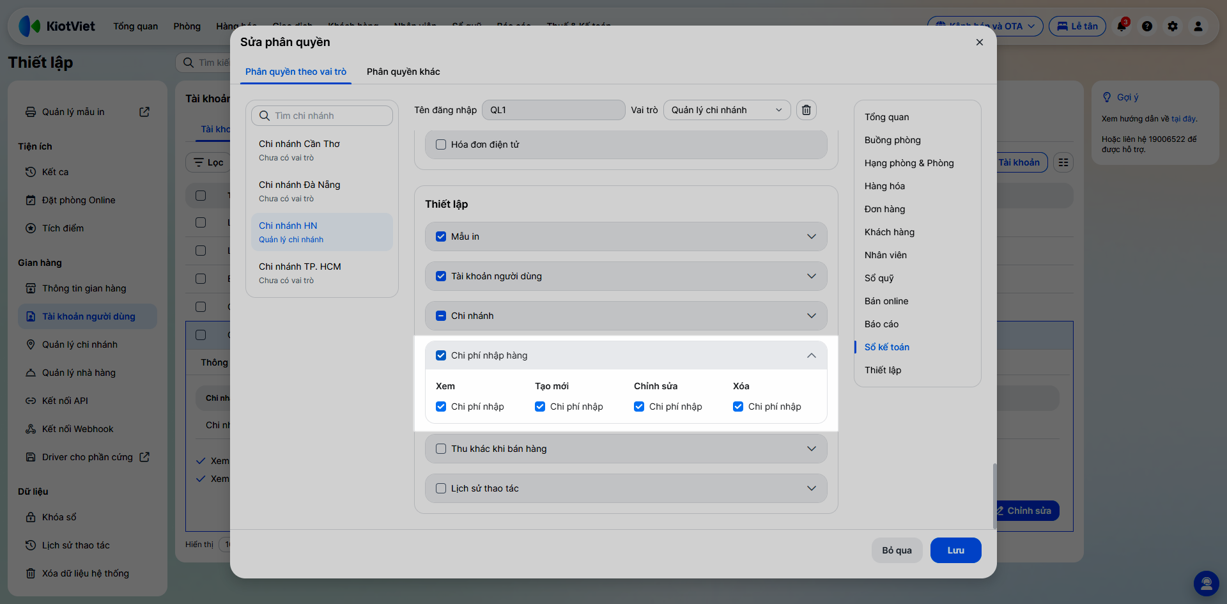Image resolution: width=1227 pixels, height=604 pixels.
Task: Open the Quản lý mẫu in external link icon
Action: pos(144,112)
